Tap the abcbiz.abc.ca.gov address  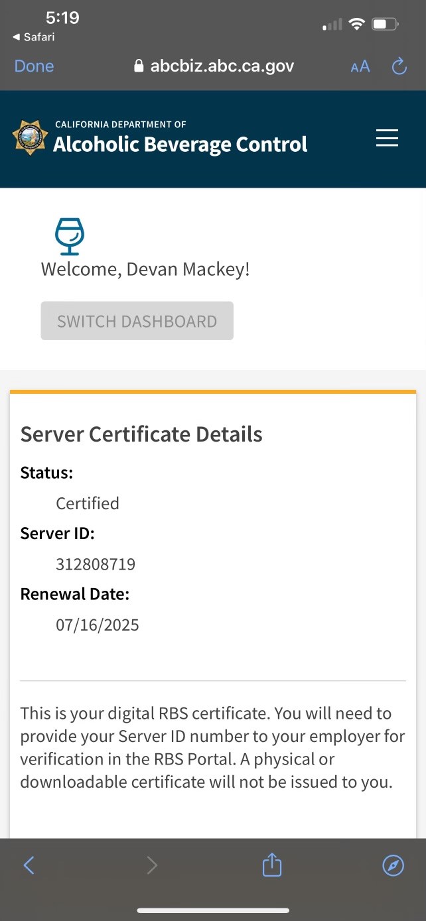222,66
